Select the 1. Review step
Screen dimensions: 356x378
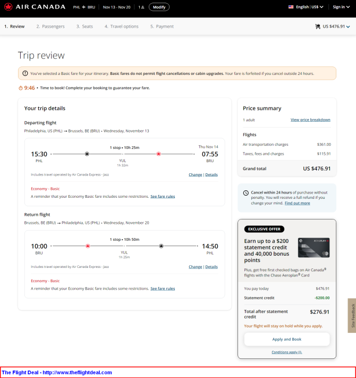(14, 27)
